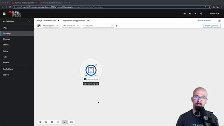The image size is (224, 126).
Task: Reset the topology view
Action: [58, 122]
